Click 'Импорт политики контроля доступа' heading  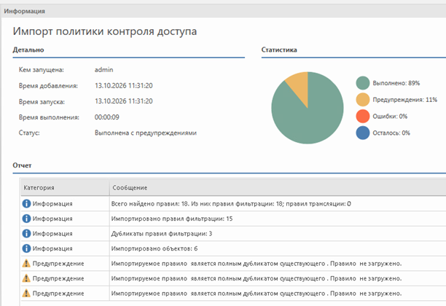click(105, 31)
